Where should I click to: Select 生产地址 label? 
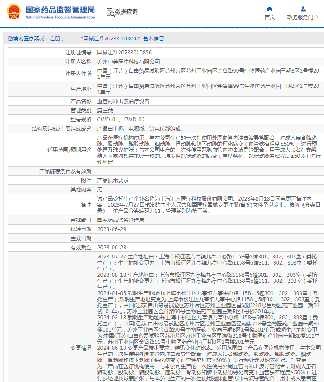click(81, 89)
